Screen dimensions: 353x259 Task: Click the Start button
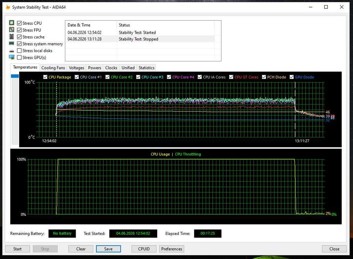(17, 249)
